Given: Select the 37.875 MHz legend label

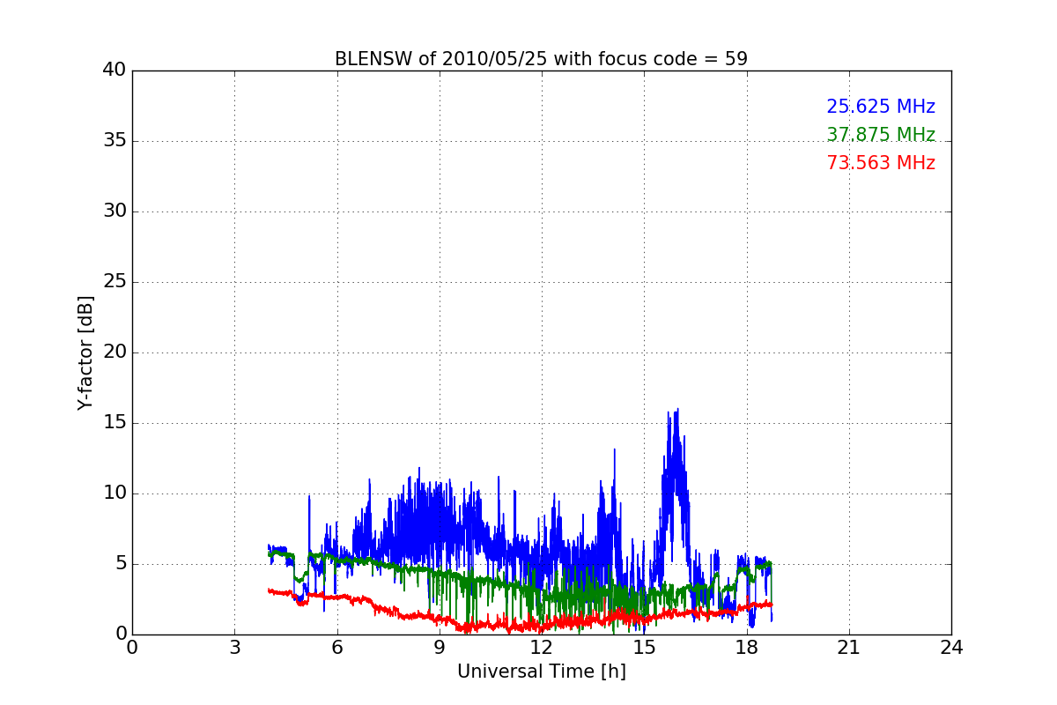Looking at the screenshot, I should [881, 135].
